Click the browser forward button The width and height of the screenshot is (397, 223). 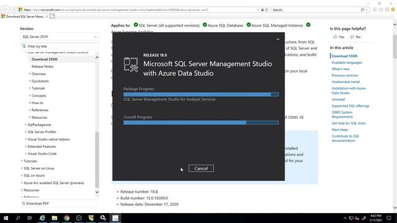[x=14, y=10]
